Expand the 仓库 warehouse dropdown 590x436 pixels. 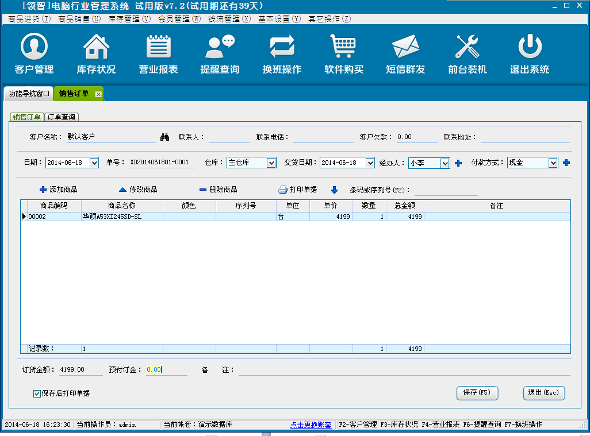(271, 163)
